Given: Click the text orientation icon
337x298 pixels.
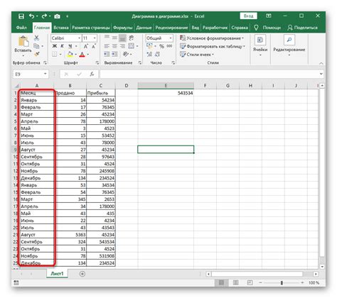Looking at the screenshot, I should coord(126,55).
